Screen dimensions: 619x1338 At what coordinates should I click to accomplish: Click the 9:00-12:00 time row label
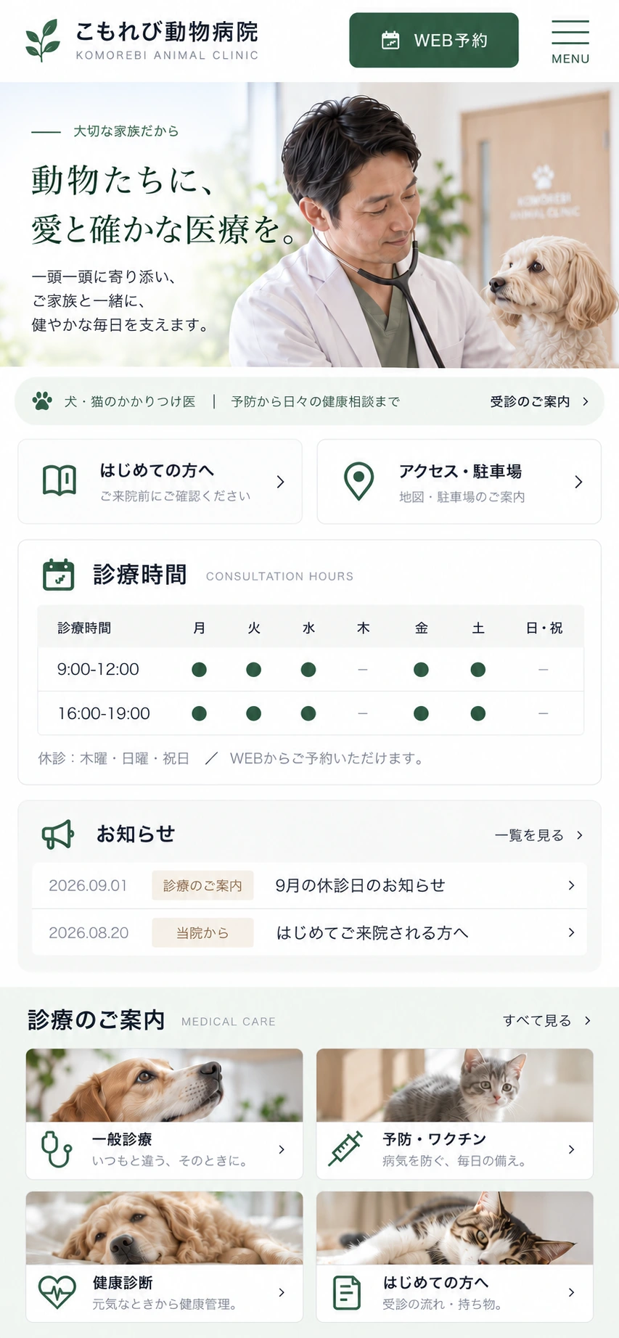coord(98,669)
